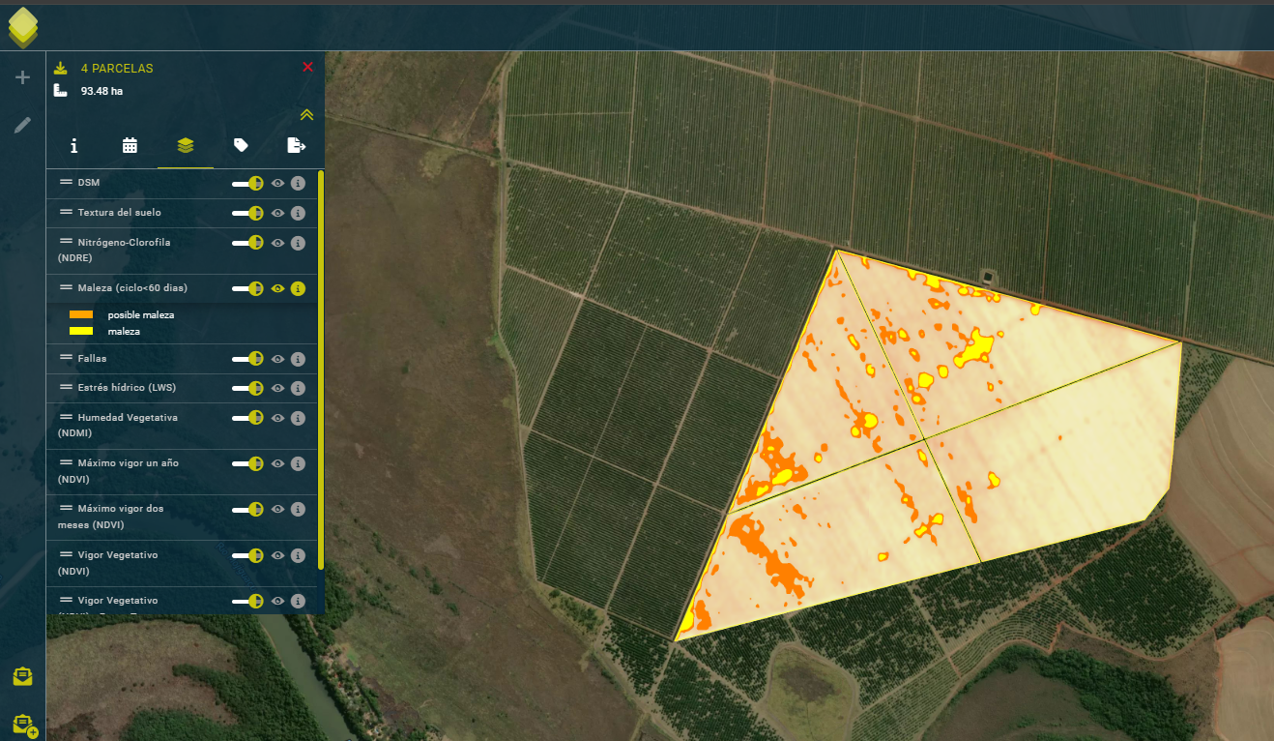The width and height of the screenshot is (1274, 741).
Task: Grab the reorder handle of the DSM layer
Action: click(x=67, y=182)
